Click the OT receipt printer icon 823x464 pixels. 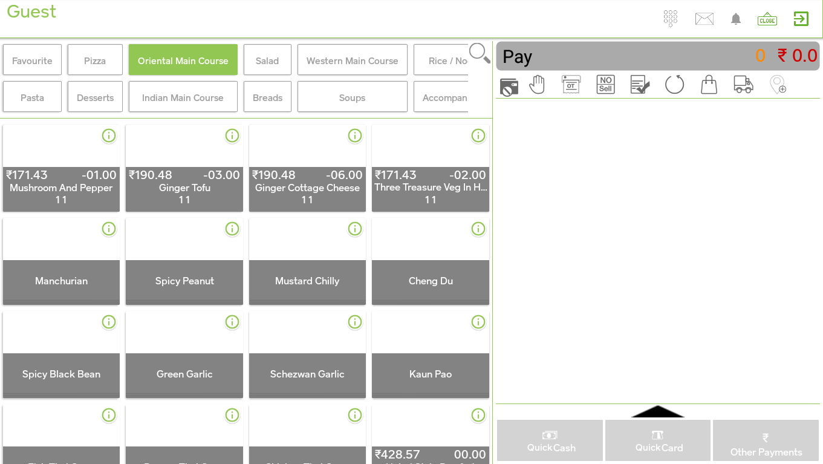click(571, 85)
